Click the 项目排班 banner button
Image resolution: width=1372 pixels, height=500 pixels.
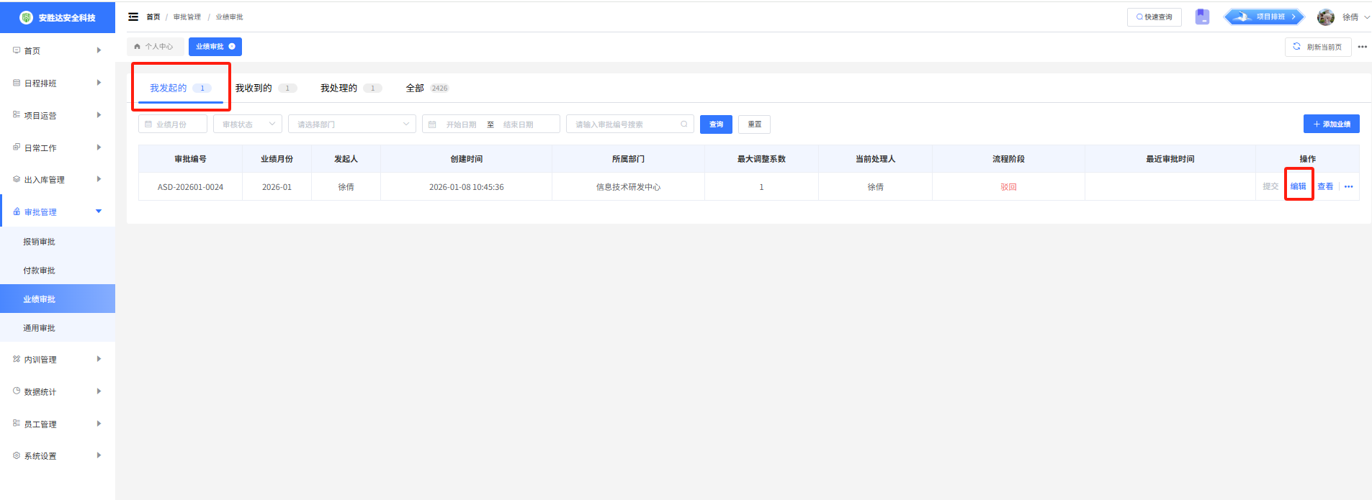pyautogui.click(x=1264, y=17)
